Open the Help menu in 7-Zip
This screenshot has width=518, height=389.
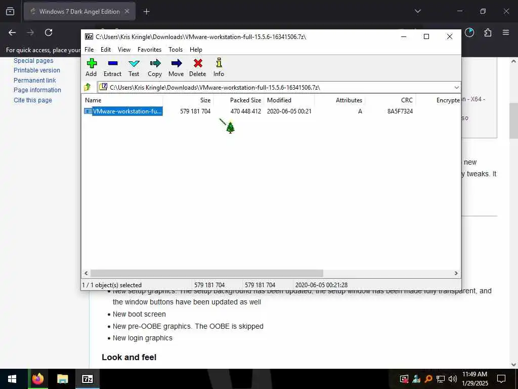click(x=196, y=50)
